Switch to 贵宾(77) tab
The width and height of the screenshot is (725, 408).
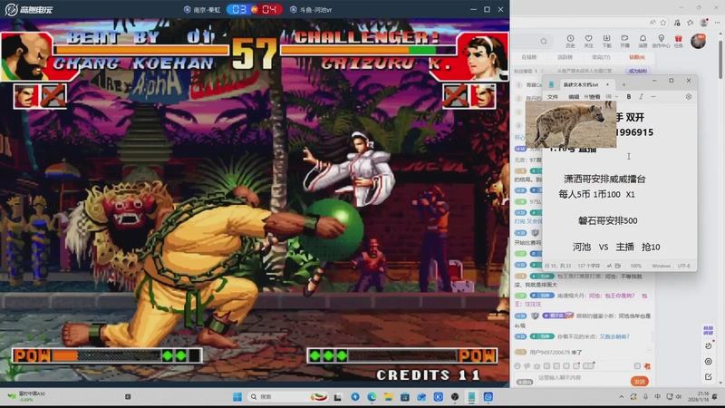tap(601, 57)
